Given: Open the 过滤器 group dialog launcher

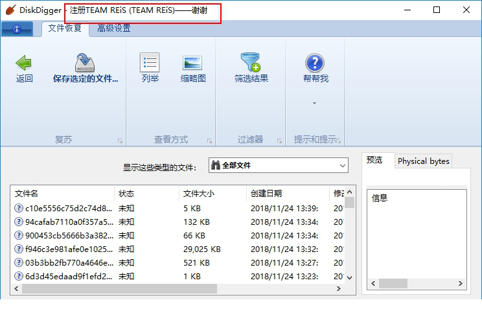Looking at the screenshot, I should point(279,141).
